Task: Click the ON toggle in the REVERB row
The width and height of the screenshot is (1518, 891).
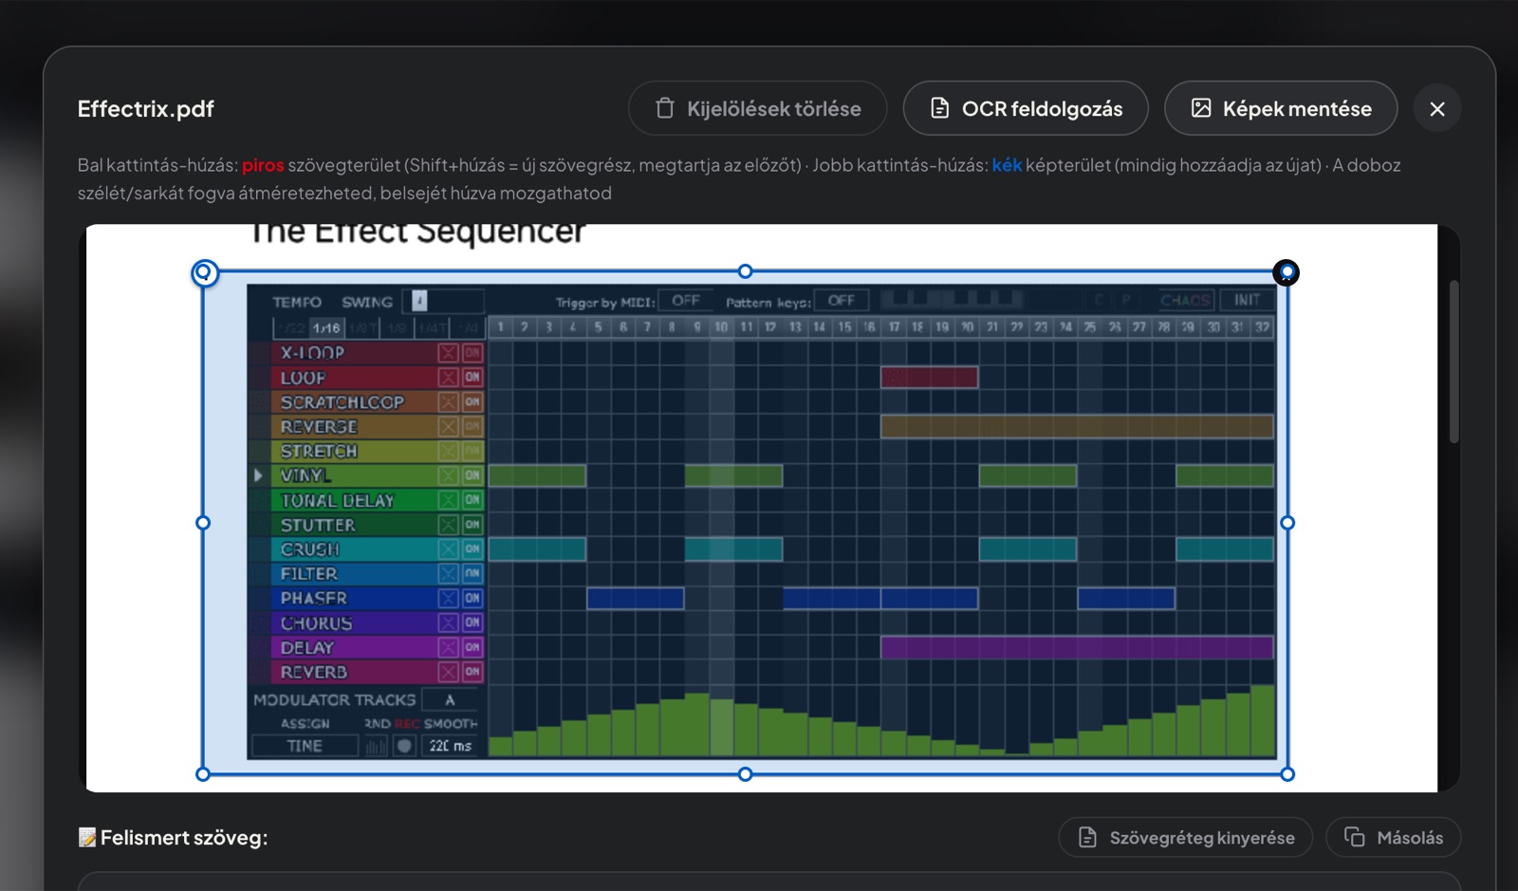Action: coord(472,672)
